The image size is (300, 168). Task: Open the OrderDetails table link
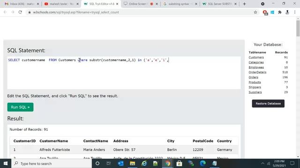tap(257, 72)
